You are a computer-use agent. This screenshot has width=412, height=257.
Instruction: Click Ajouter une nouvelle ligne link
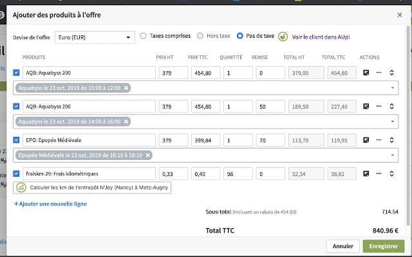tap(50, 204)
